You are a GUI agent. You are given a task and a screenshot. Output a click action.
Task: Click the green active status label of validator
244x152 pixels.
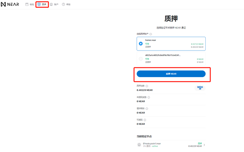pos(155,146)
